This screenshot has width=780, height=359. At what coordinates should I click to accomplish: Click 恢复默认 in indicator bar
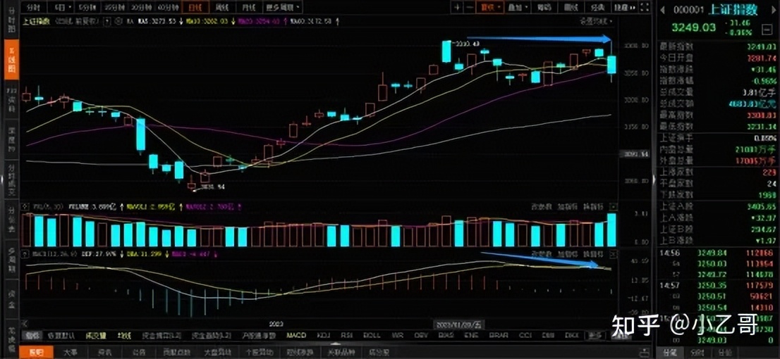click(60, 336)
